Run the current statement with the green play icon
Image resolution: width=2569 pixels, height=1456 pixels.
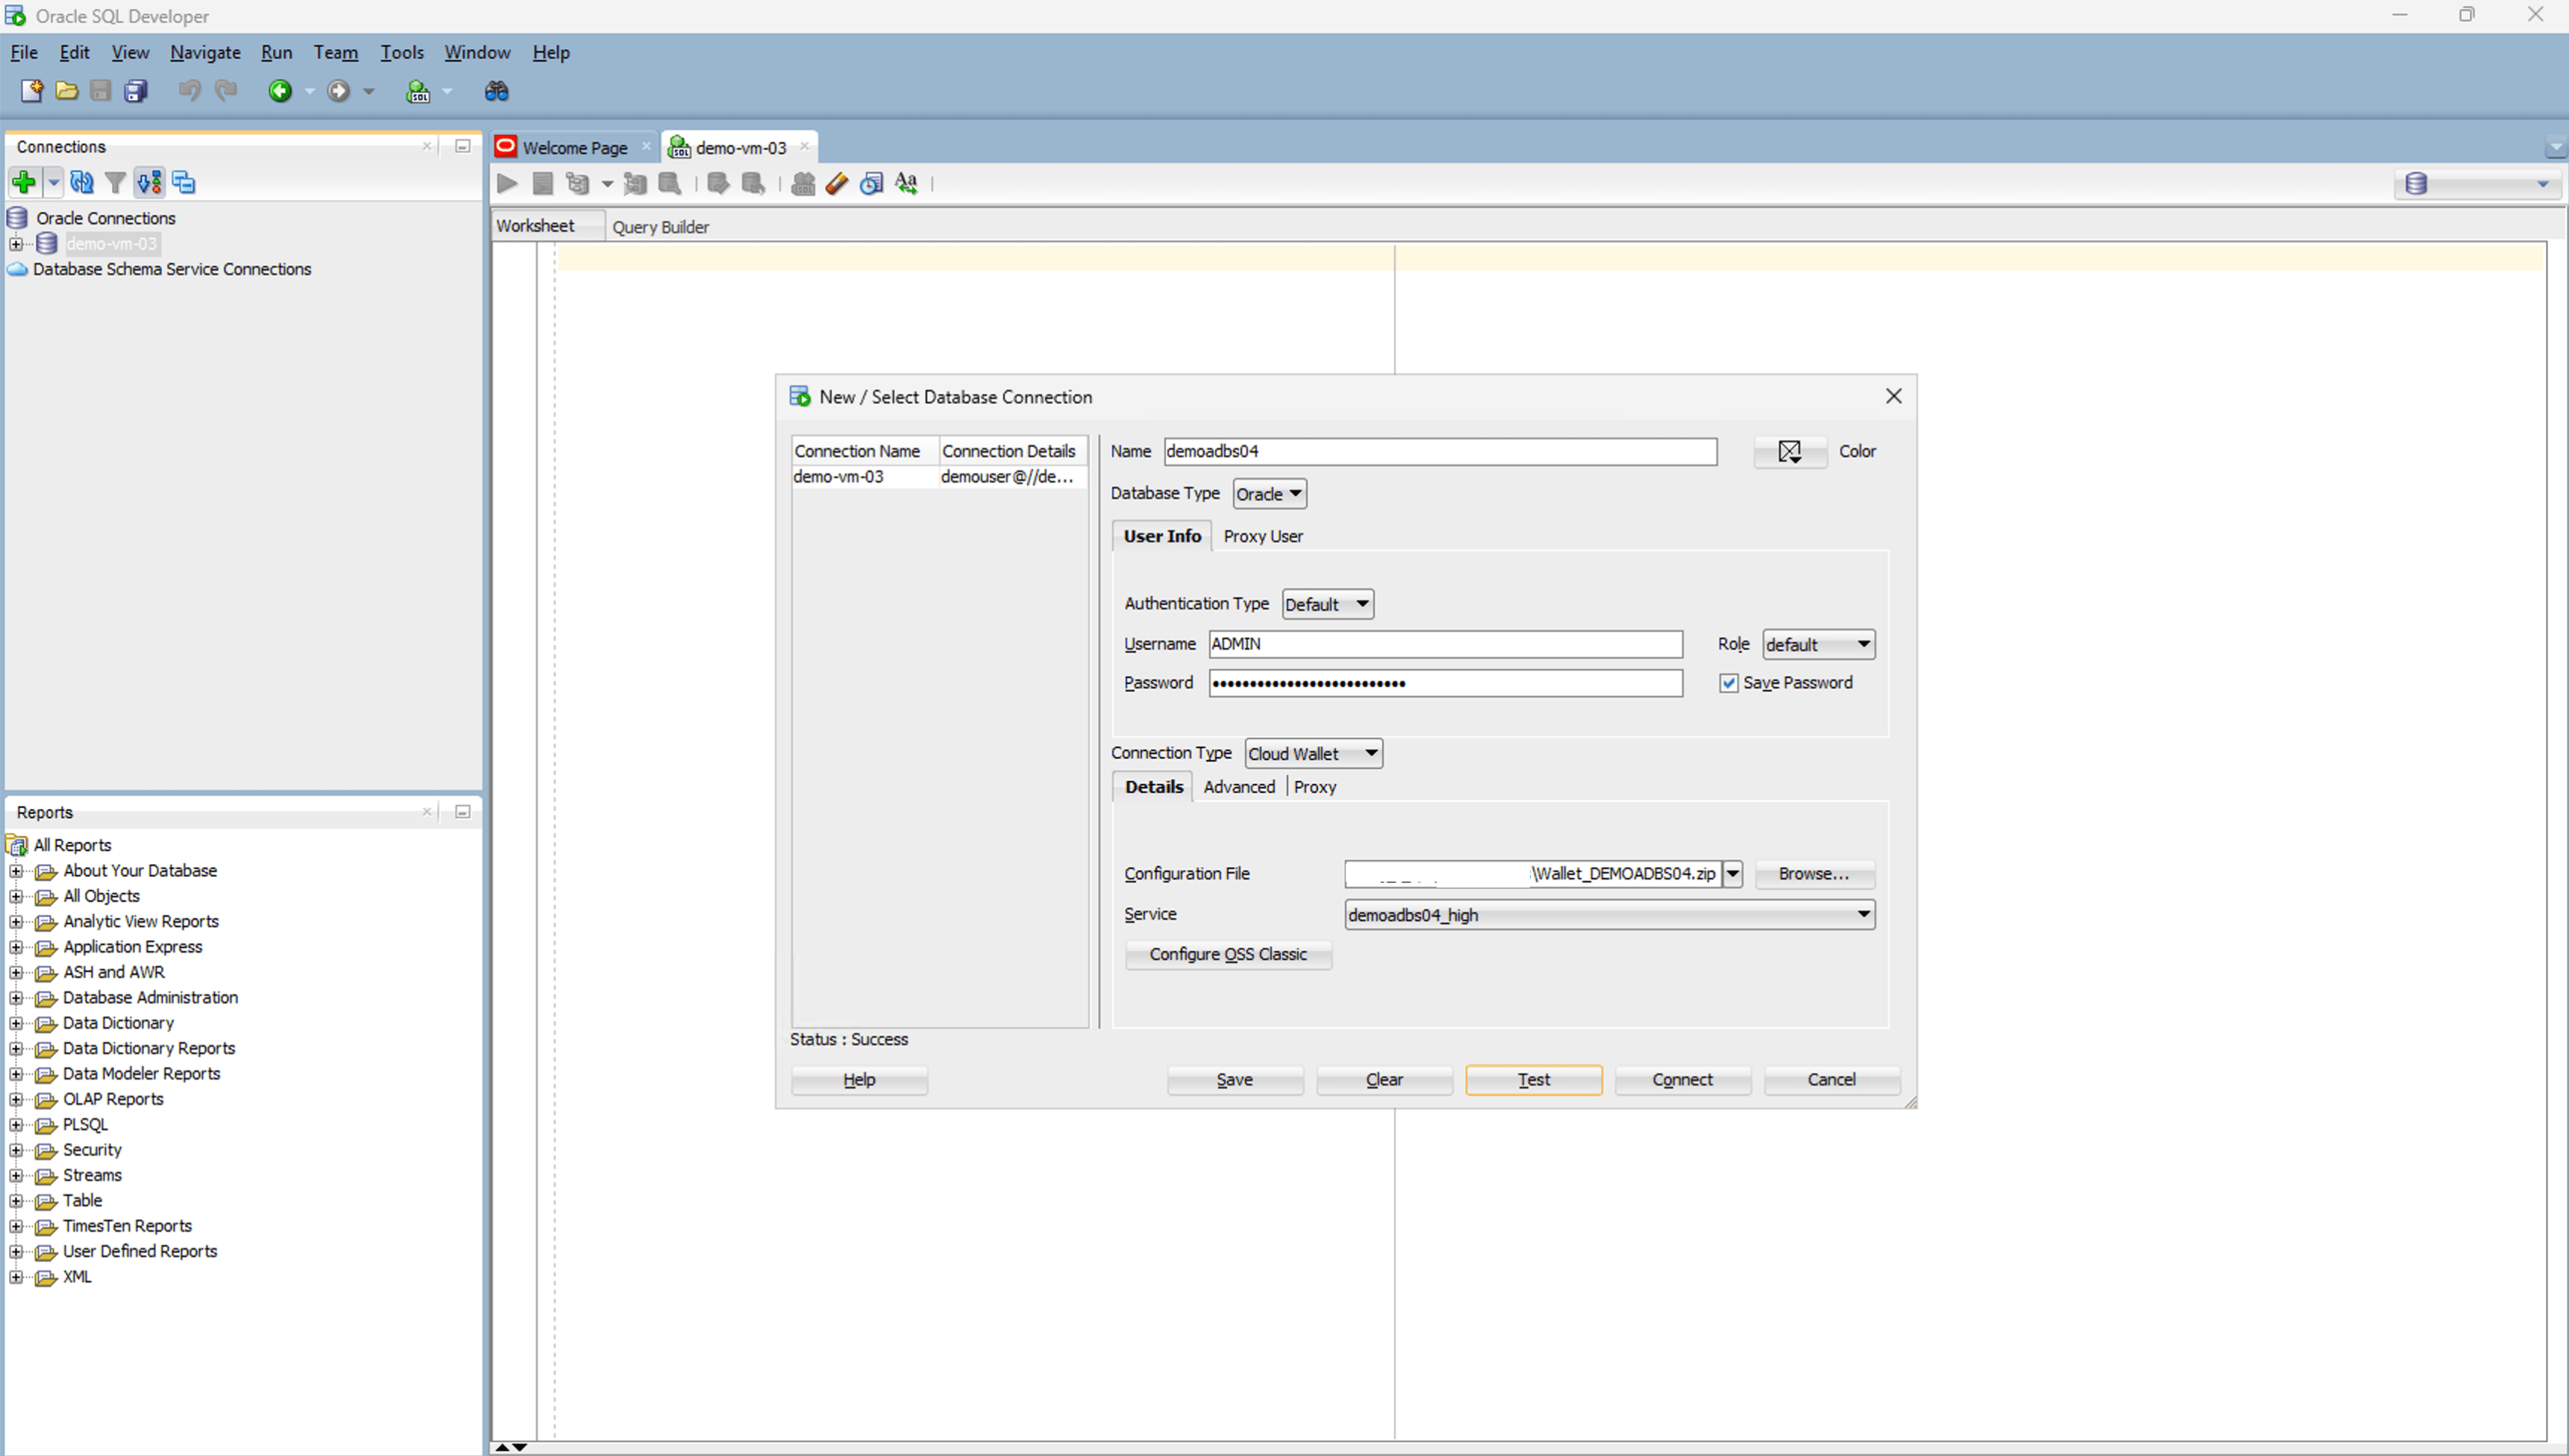point(507,183)
